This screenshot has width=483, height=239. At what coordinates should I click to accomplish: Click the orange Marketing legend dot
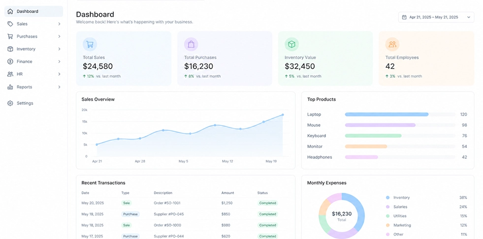(x=387, y=225)
